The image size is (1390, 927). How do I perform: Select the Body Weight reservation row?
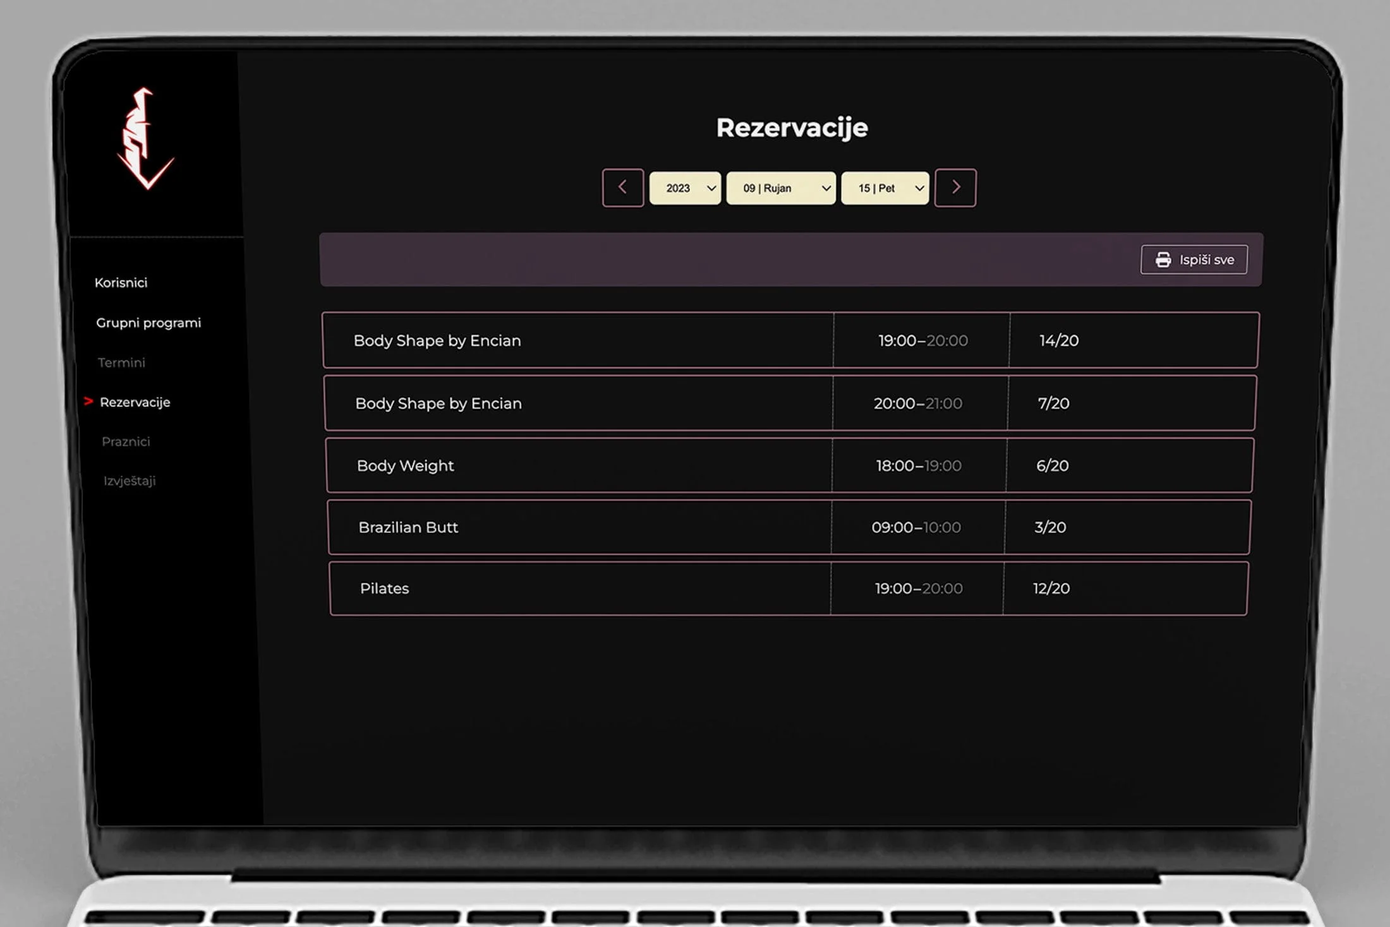405,466
